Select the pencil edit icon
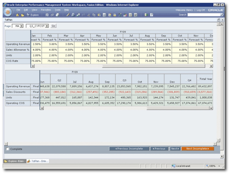The image size is (231, 175). coord(68,15)
